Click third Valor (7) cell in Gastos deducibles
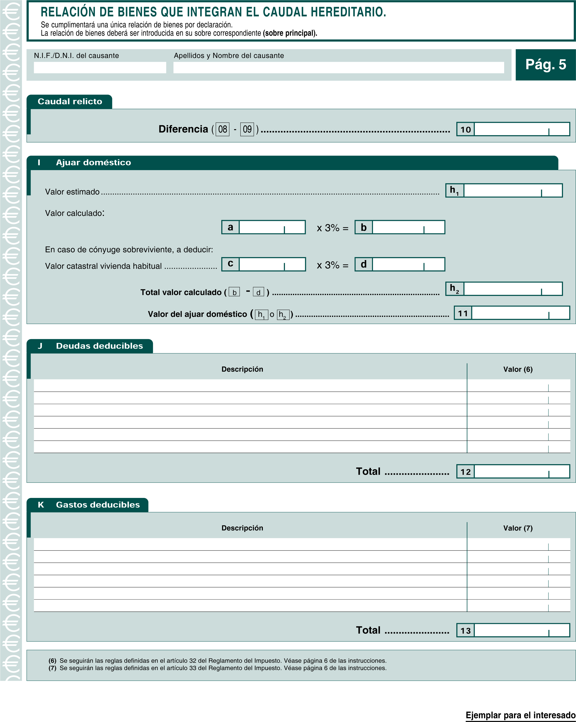The height and width of the screenshot is (722, 576). [x=519, y=569]
